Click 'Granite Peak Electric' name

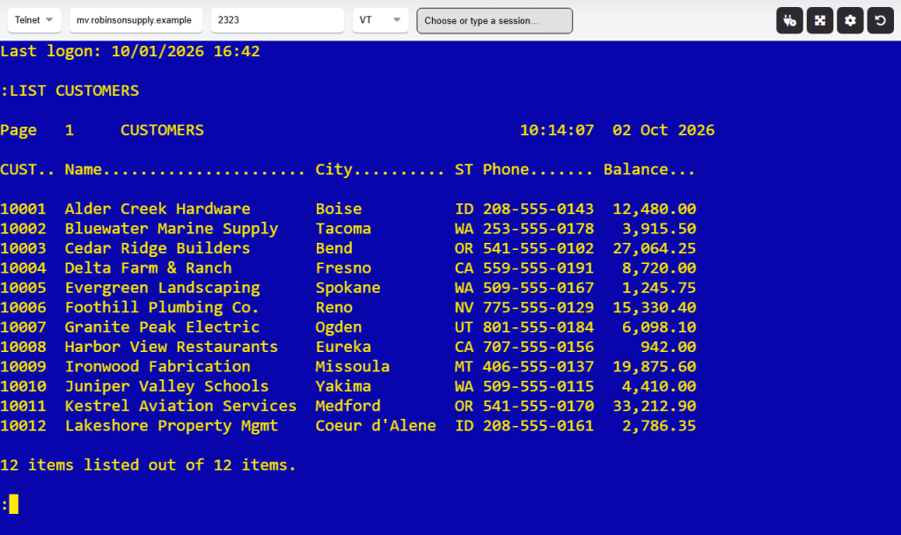pos(162,327)
